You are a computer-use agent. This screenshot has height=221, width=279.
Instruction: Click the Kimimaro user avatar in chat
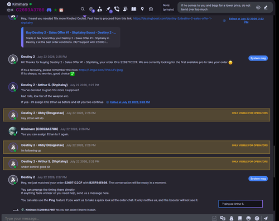click(x=13, y=131)
